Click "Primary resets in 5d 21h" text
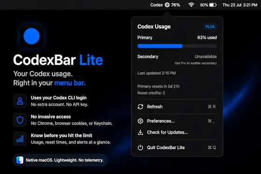 click(158, 86)
